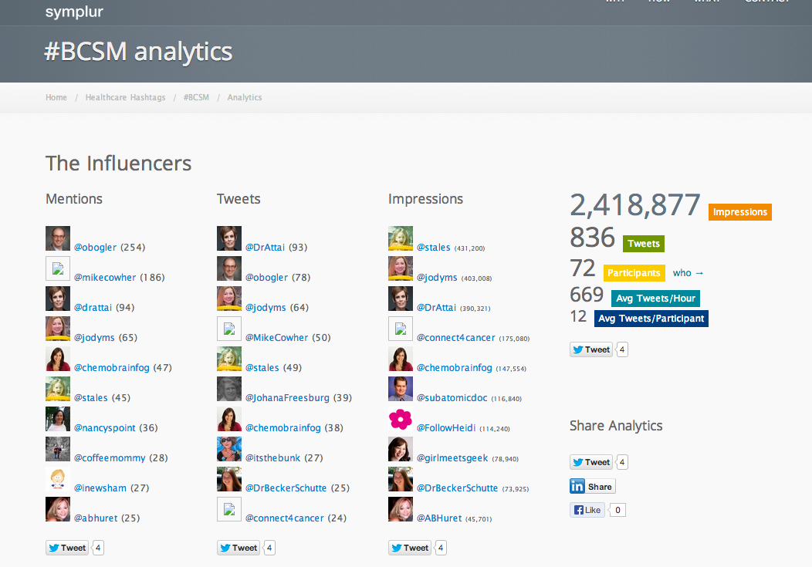The image size is (812, 567).
Task: Click the orange Impressions label
Action: click(739, 212)
